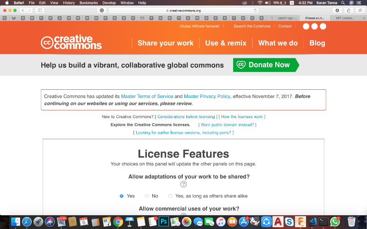
Task: Add a new tab with plus icon
Action: [364, 18]
